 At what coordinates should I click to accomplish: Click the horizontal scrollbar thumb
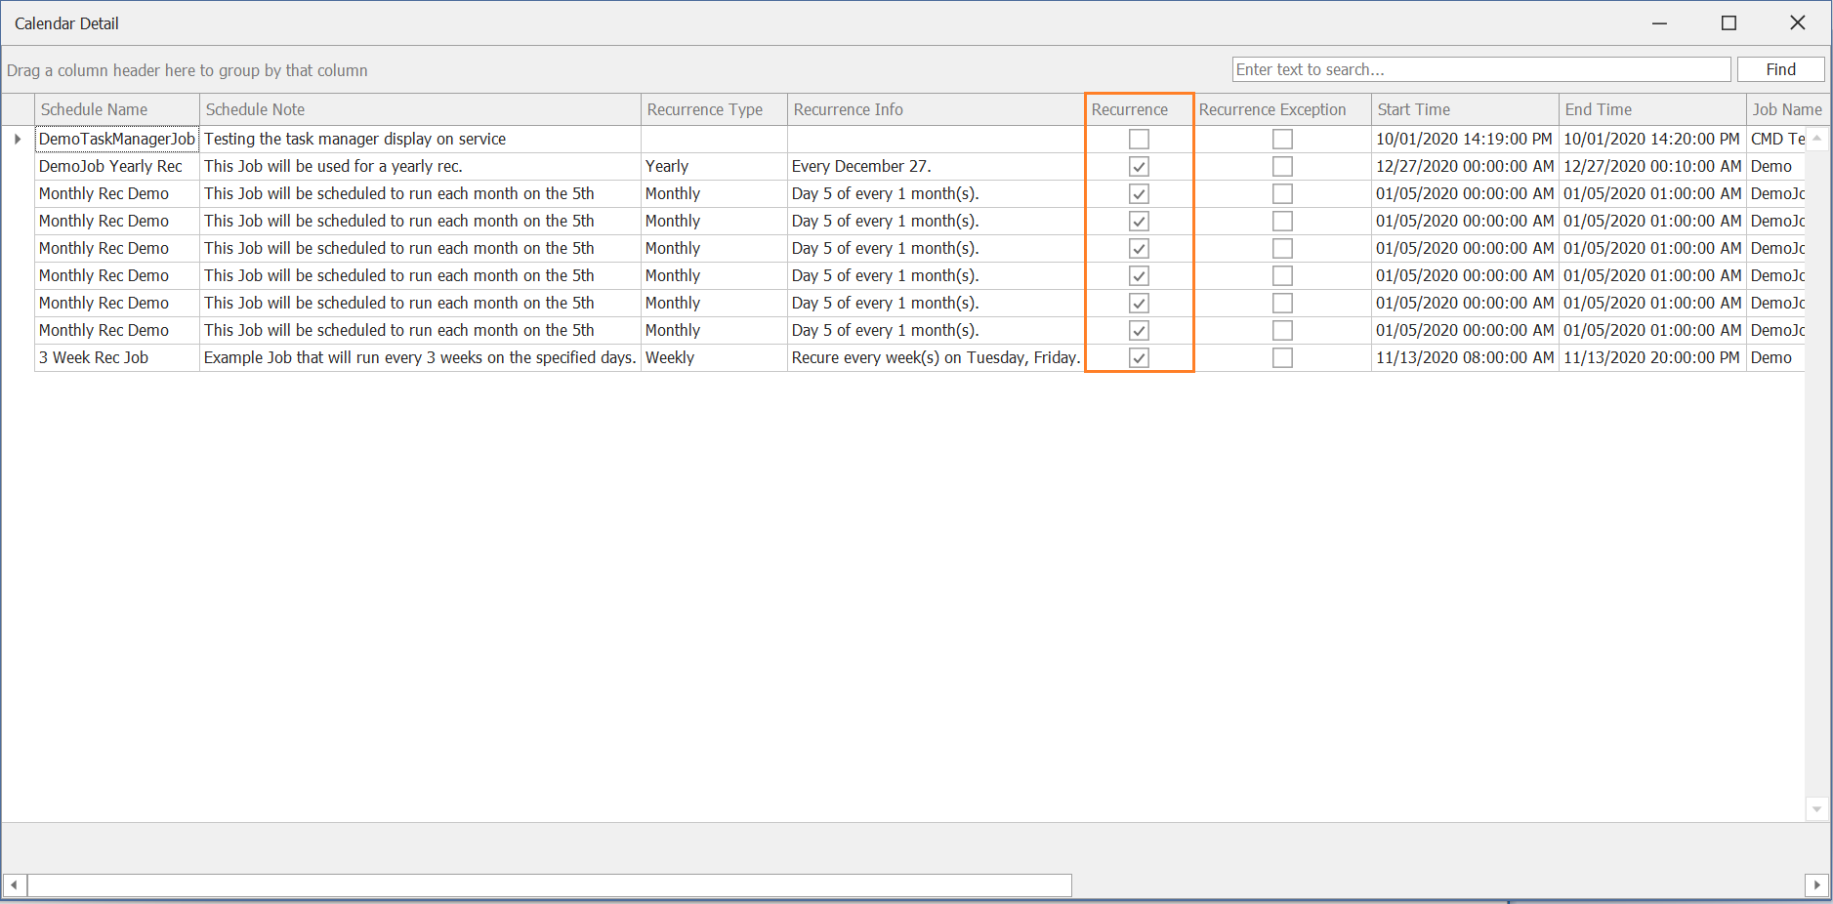pos(550,885)
